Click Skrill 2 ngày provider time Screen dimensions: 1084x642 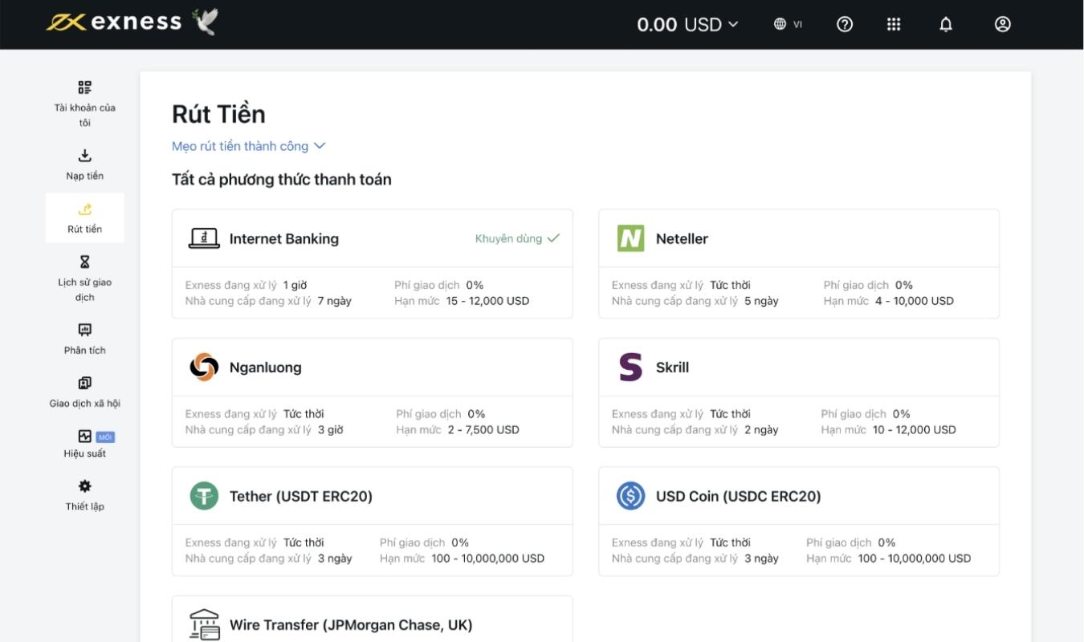761,429
